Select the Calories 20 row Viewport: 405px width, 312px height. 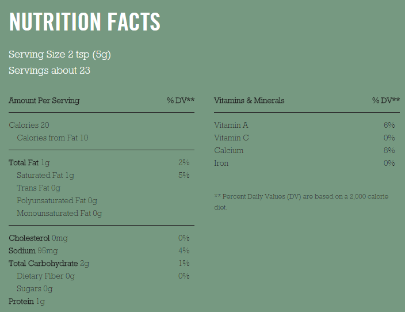tap(101, 125)
